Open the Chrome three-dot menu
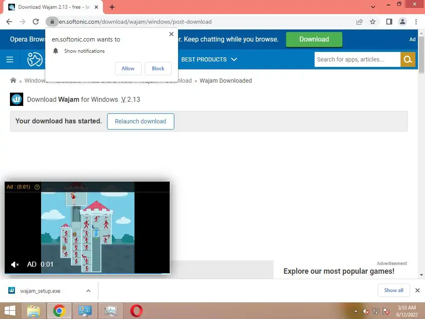Viewport: 425px width, 319px height. click(416, 22)
